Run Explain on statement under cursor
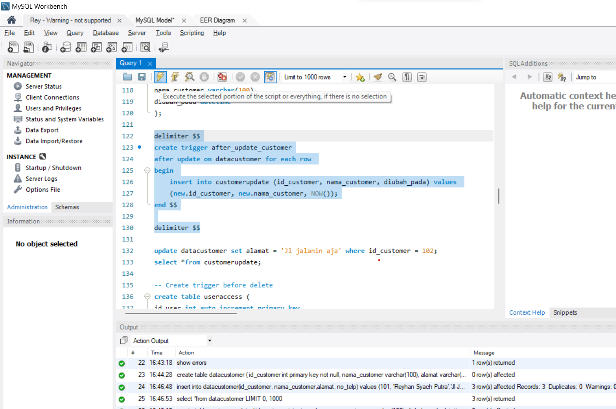Screen dimensions: 616x409 (x=189, y=77)
